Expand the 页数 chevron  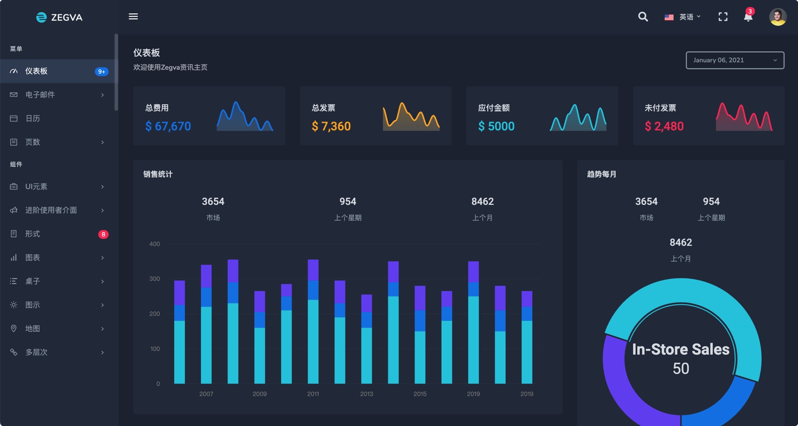coord(103,142)
